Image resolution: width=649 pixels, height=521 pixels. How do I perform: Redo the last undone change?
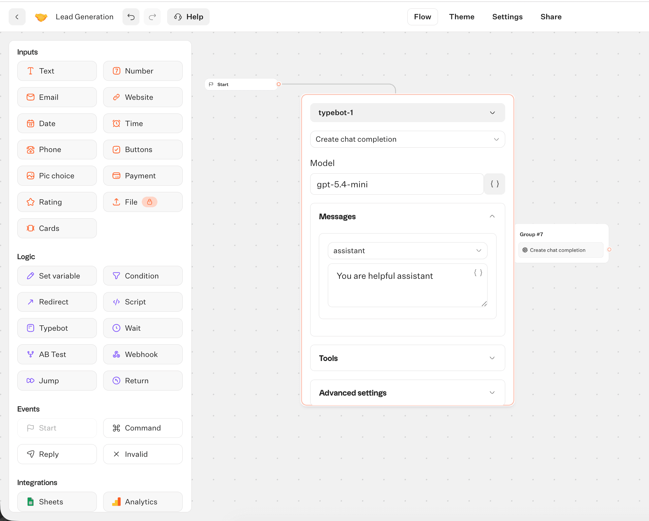pyautogui.click(x=152, y=17)
